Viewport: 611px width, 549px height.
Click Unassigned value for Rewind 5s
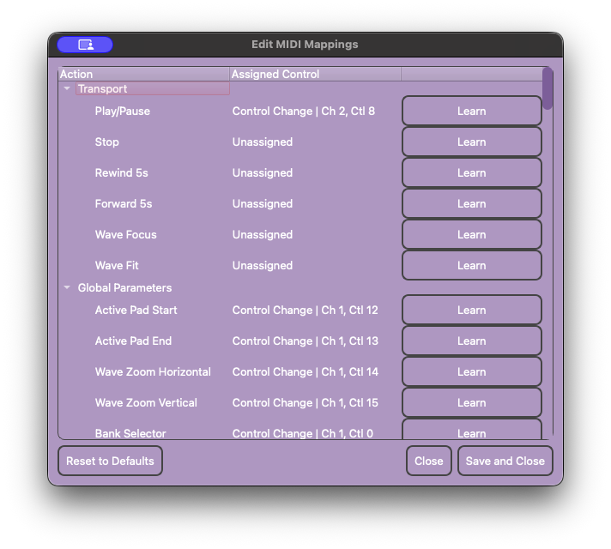tap(263, 172)
